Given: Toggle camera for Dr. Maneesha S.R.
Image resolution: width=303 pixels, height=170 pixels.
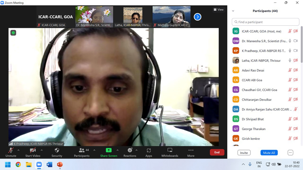Looking at the screenshot, I should (x=295, y=41).
